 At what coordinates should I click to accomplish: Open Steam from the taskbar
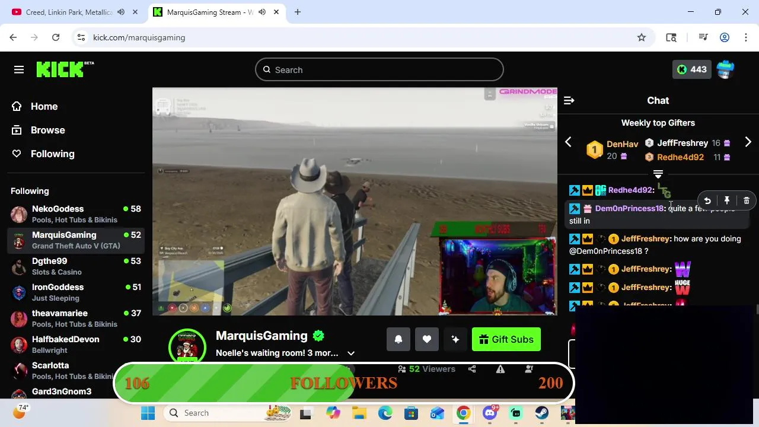point(542,413)
